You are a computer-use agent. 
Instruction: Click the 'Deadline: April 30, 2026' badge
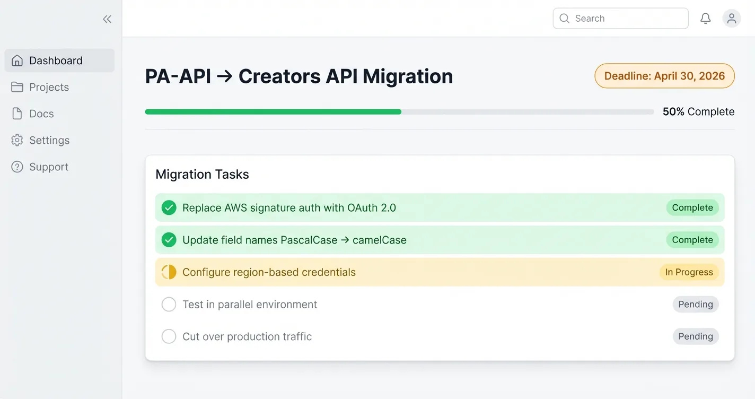pyautogui.click(x=664, y=76)
